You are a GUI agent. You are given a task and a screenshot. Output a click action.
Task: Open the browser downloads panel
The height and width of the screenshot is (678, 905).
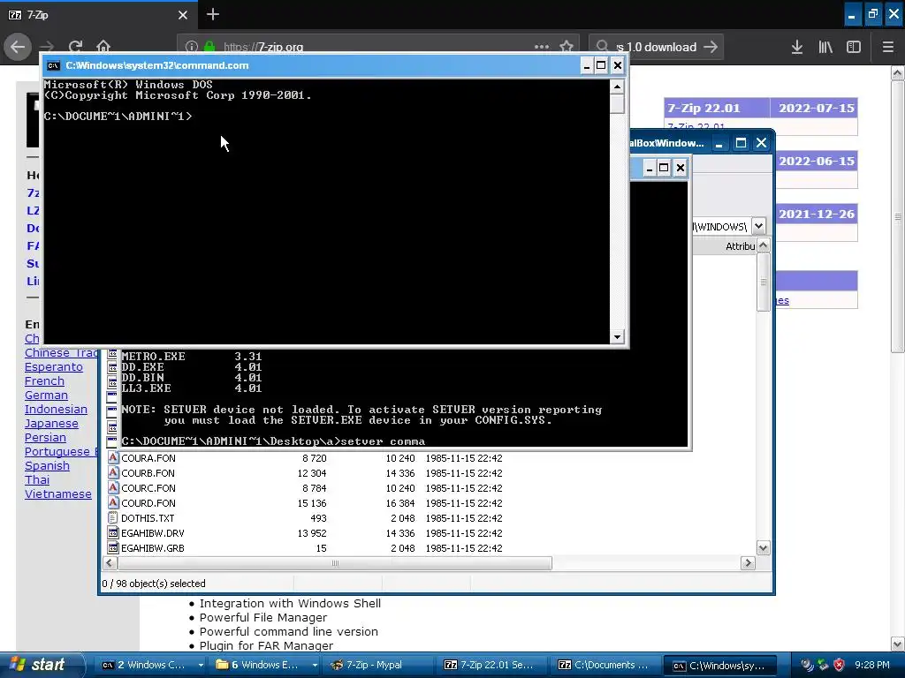tap(797, 47)
